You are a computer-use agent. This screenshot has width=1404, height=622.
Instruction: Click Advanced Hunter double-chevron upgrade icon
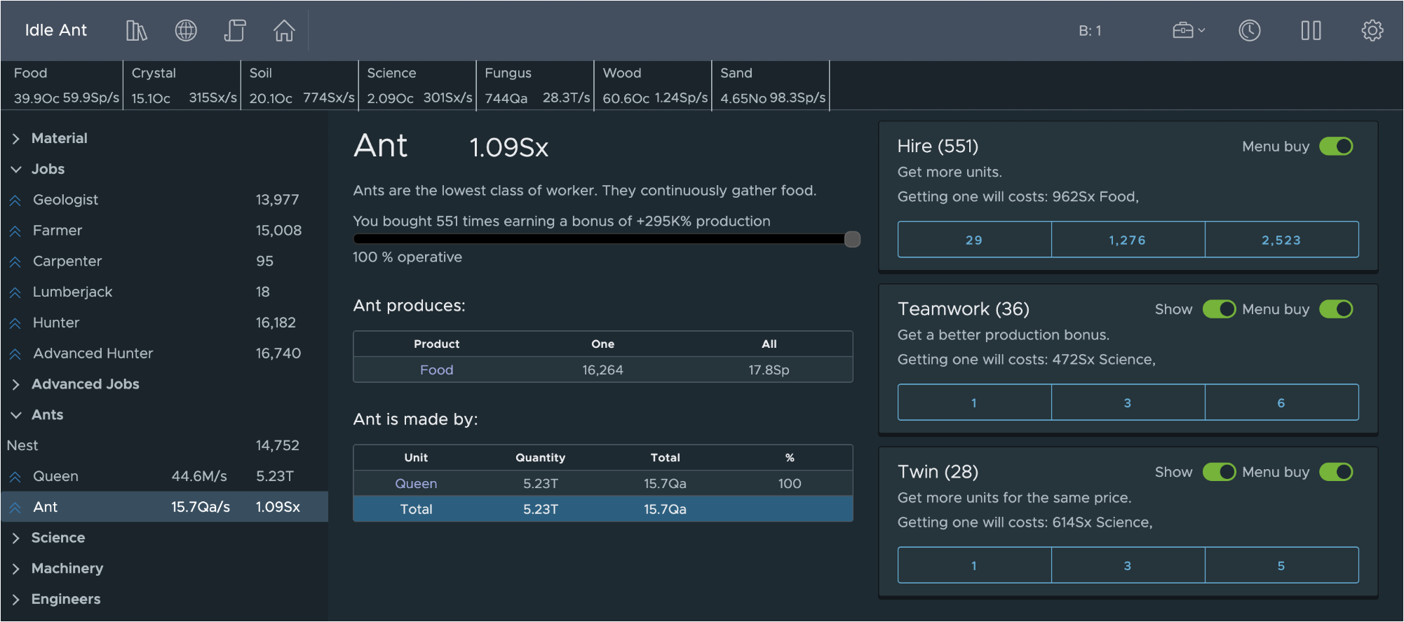[x=15, y=354]
